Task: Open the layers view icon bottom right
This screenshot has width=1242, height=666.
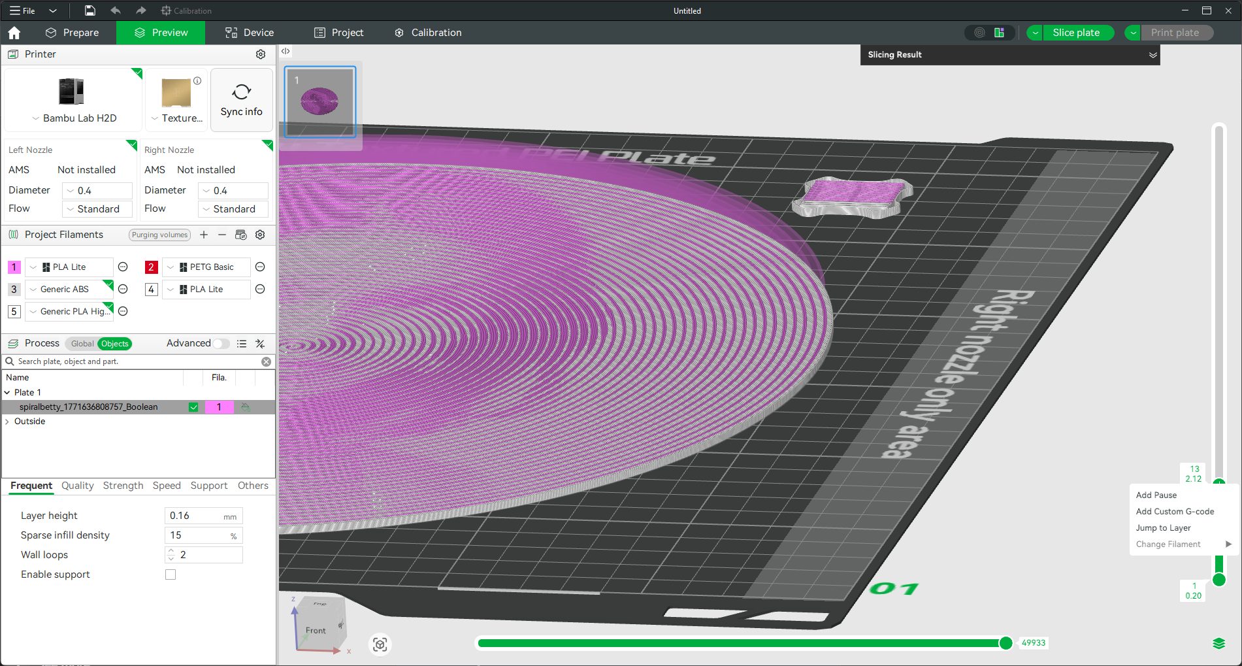Action: click(1218, 644)
